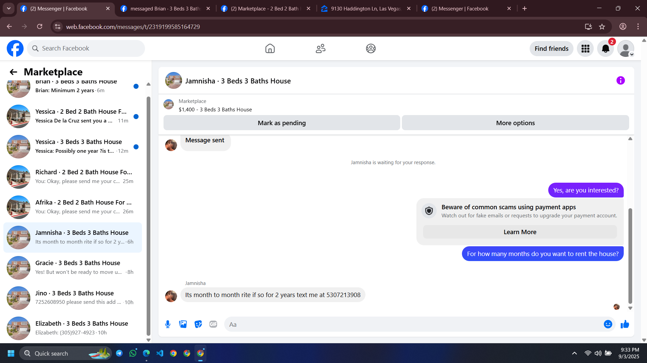Open a new browser tab
Image resolution: width=647 pixels, height=363 pixels.
tap(525, 8)
